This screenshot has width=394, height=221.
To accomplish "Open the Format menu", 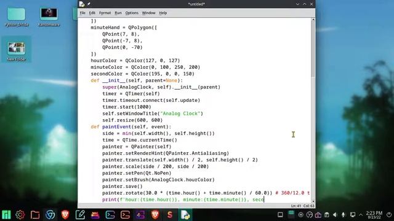I will tap(105, 13).
